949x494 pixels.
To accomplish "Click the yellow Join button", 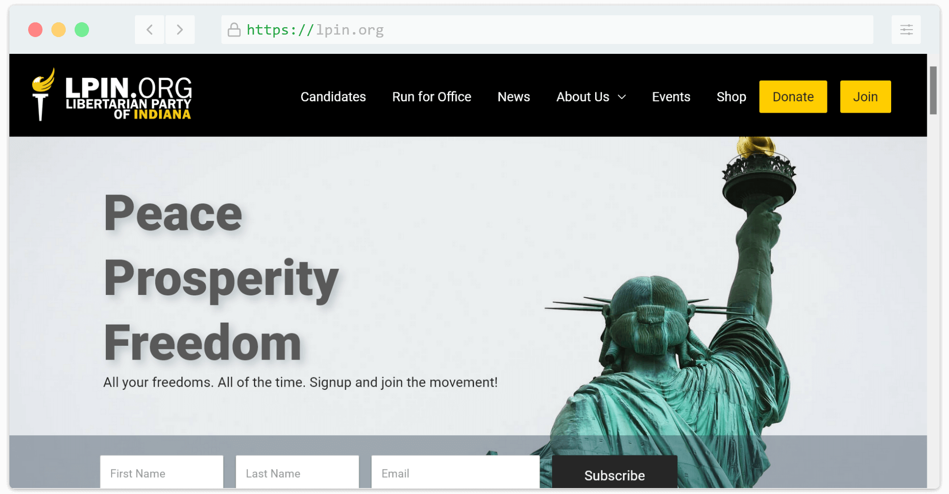I will [865, 97].
